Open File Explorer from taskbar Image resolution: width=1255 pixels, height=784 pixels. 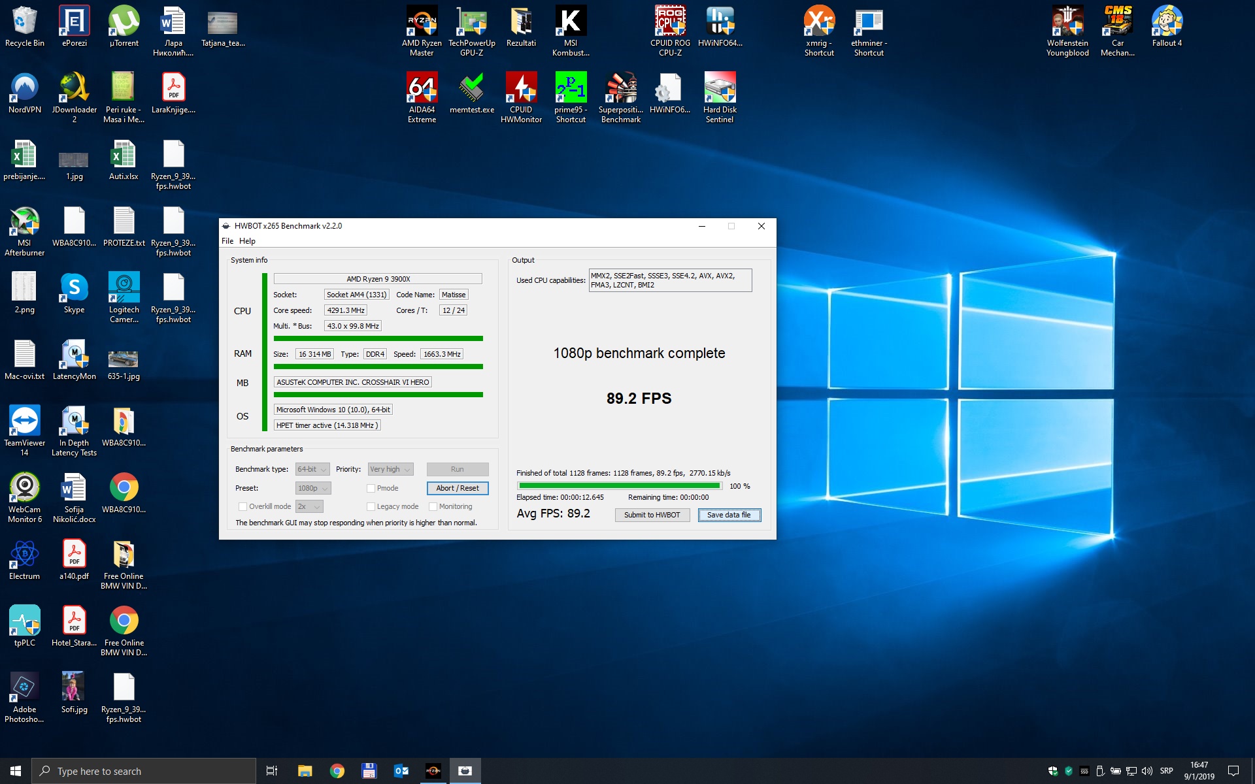coord(305,771)
